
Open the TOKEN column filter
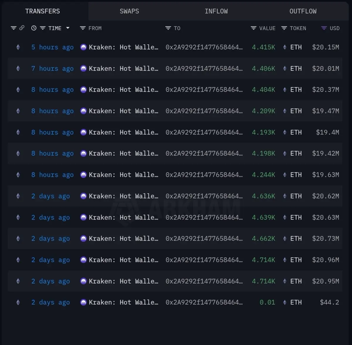click(x=284, y=28)
